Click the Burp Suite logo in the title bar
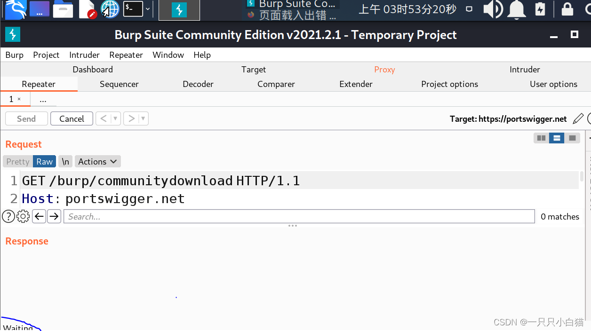The image size is (591, 331). pos(13,34)
